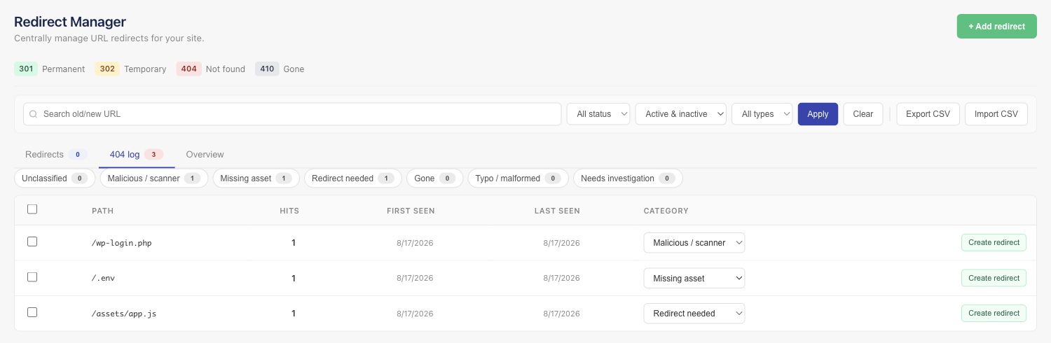Viewport: 1051px width, 343px height.
Task: Create redirect for /.env
Action: (994, 278)
